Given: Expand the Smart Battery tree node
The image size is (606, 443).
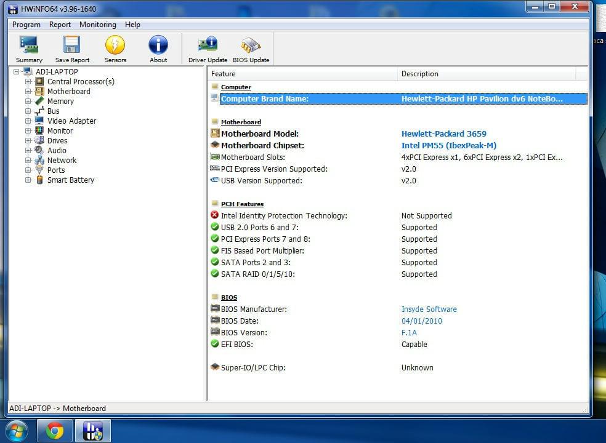Looking at the screenshot, I should (28, 180).
